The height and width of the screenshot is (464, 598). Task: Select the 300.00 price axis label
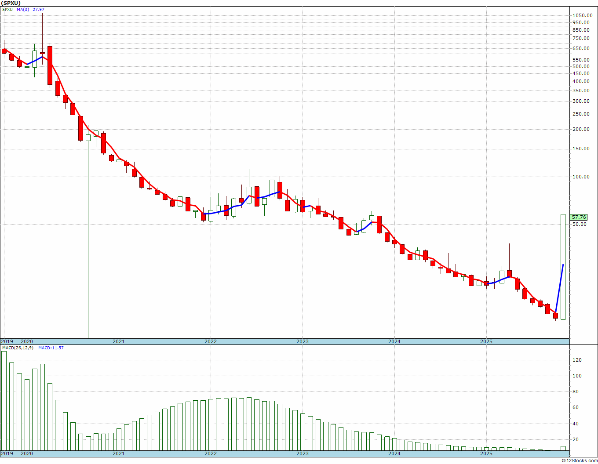581,101
